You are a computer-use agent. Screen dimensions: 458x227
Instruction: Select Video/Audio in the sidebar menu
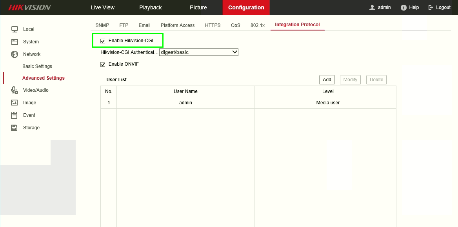click(x=36, y=90)
